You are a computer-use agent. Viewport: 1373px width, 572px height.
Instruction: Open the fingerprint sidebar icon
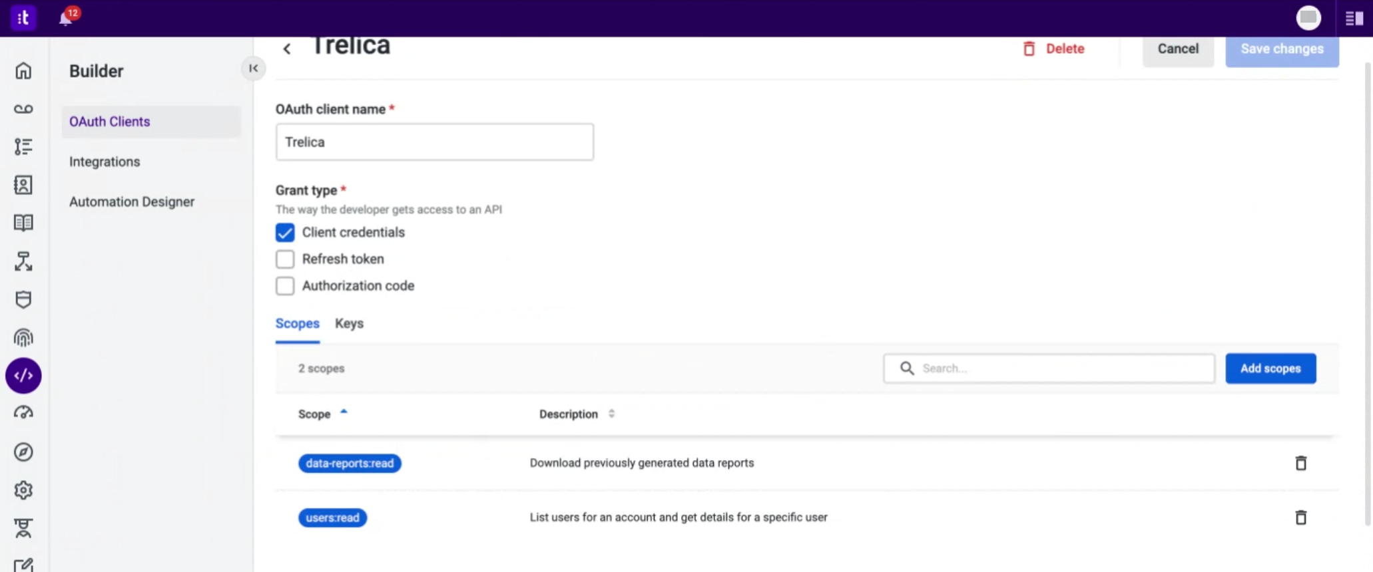(23, 338)
